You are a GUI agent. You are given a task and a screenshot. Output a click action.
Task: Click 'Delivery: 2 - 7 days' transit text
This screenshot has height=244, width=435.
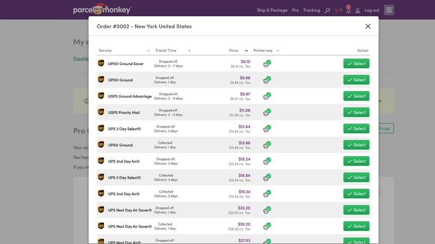tap(169, 66)
